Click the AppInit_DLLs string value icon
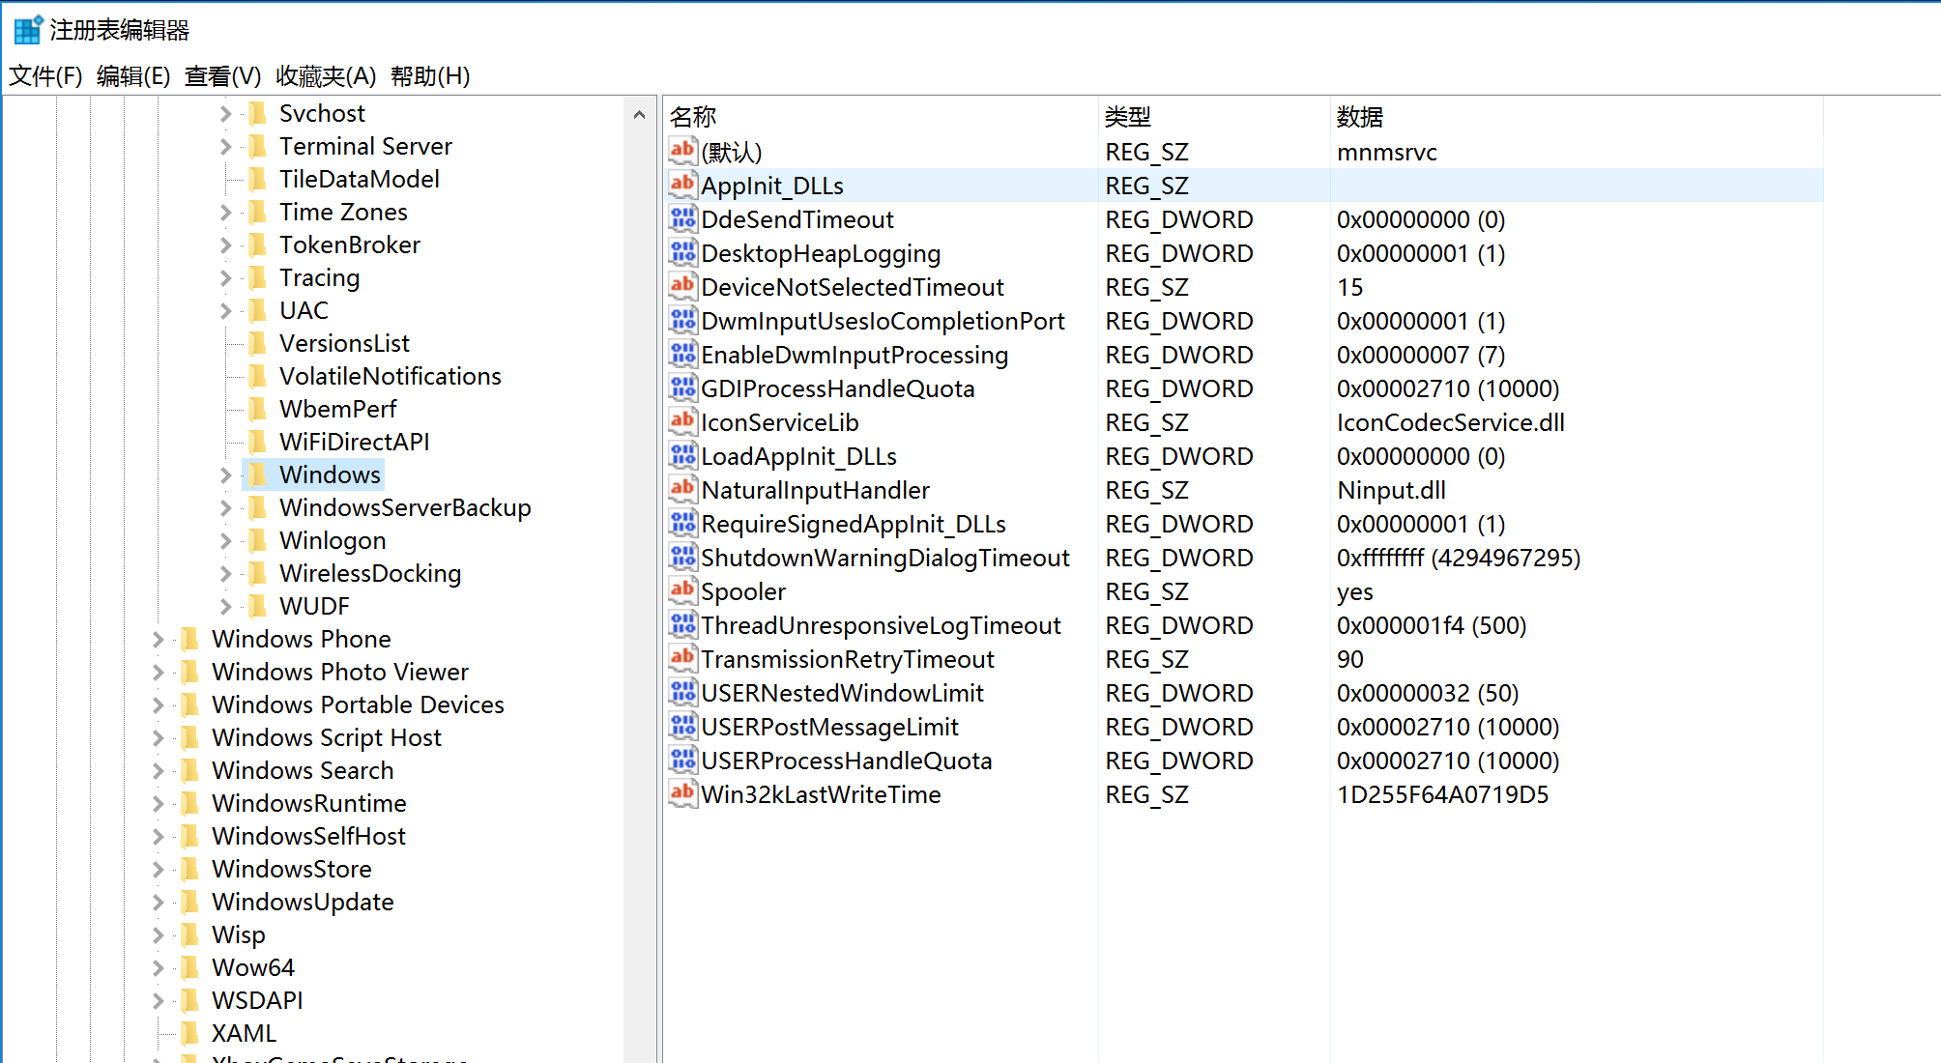 coord(682,185)
